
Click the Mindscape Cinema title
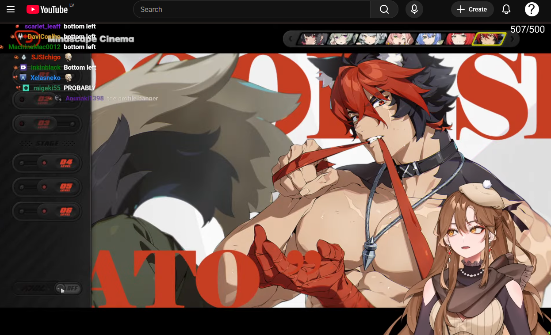pos(91,39)
